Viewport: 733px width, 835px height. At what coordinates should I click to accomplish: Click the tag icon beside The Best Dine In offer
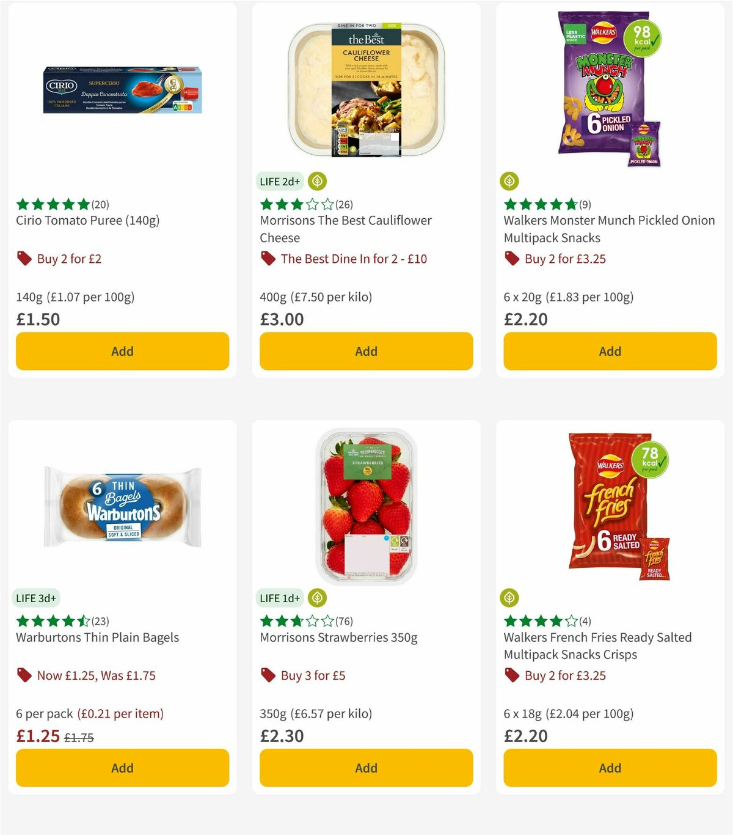point(268,259)
